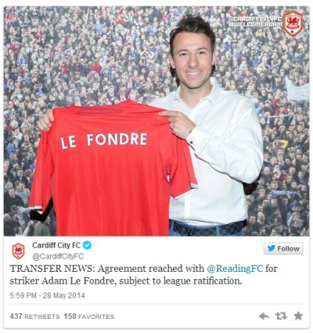
Task: View the 437 retweets count
Action: click(x=34, y=317)
